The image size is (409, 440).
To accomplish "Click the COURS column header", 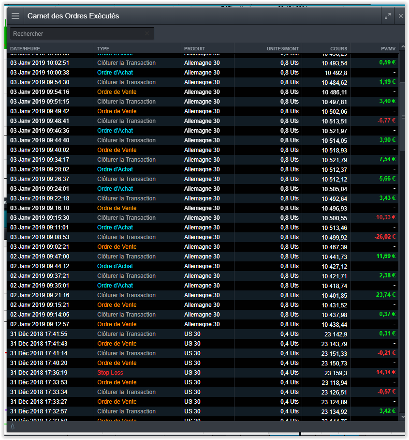I will click(x=338, y=48).
